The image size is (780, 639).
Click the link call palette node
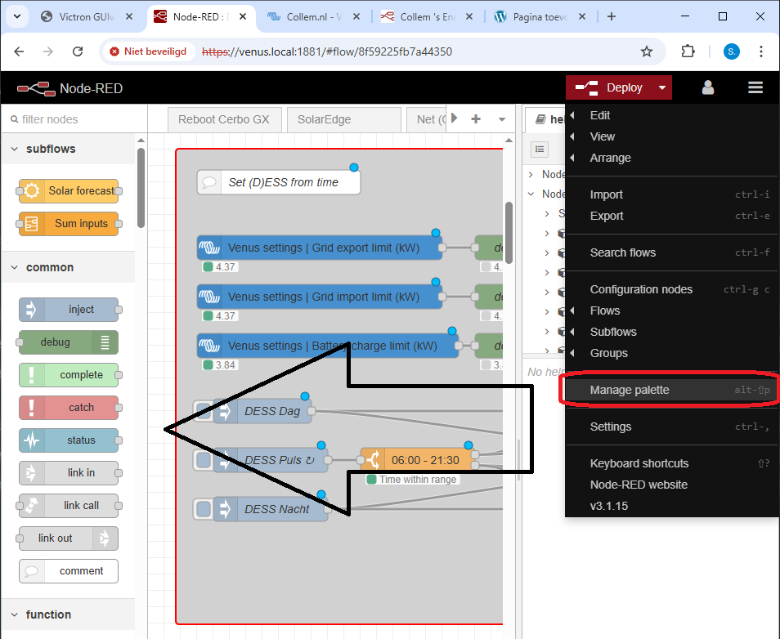(x=69, y=506)
